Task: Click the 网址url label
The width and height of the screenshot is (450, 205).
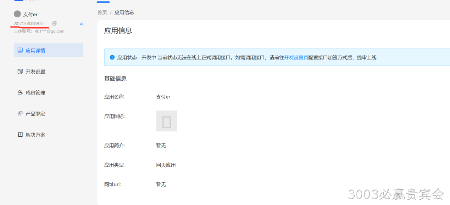Action: (113, 184)
